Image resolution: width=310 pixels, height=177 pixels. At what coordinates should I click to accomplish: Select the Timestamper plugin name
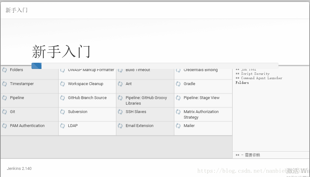pyautogui.click(x=22, y=84)
